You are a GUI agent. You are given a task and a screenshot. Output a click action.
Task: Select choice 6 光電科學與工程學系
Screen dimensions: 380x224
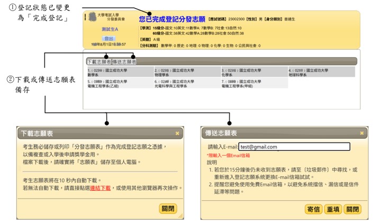pyautogui.click(x=187, y=83)
